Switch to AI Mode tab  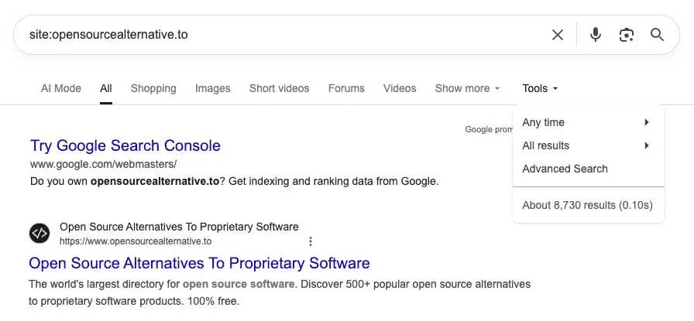pos(61,88)
